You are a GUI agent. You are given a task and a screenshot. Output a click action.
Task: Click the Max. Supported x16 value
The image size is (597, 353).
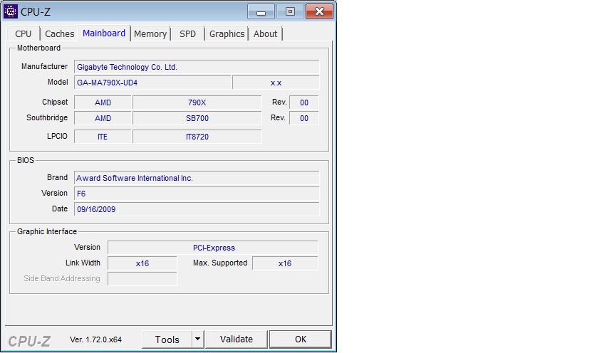coord(285,263)
